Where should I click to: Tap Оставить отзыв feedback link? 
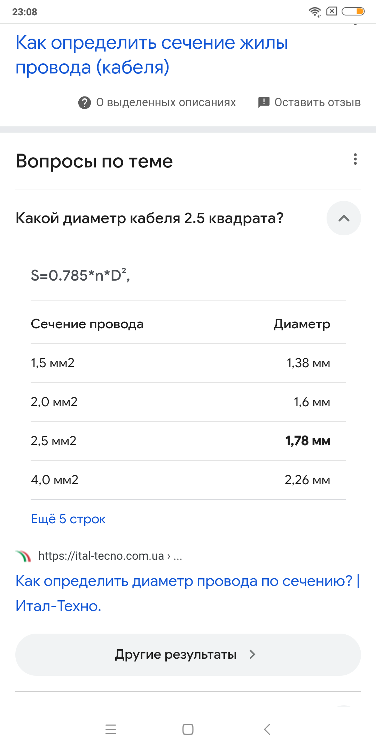317,103
